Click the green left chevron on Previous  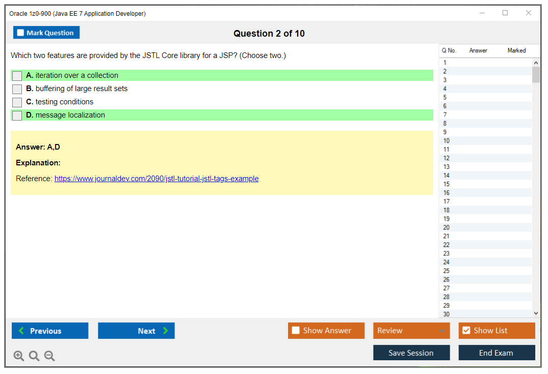coord(21,330)
